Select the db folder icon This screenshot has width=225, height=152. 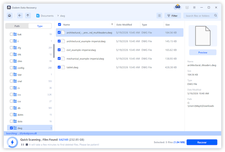pyautogui.click(x=15, y=108)
